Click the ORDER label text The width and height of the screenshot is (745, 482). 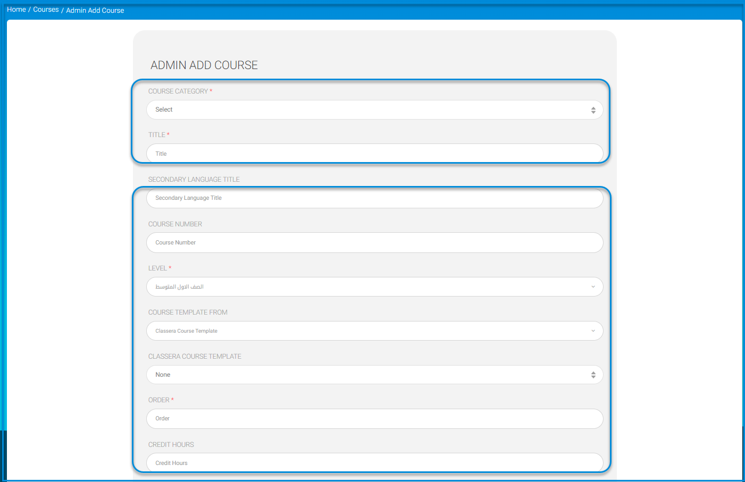[159, 400]
